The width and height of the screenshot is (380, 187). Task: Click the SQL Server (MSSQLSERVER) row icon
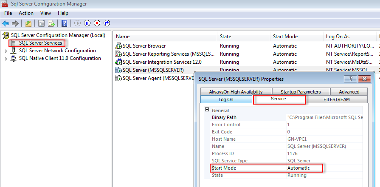[x=118, y=70]
